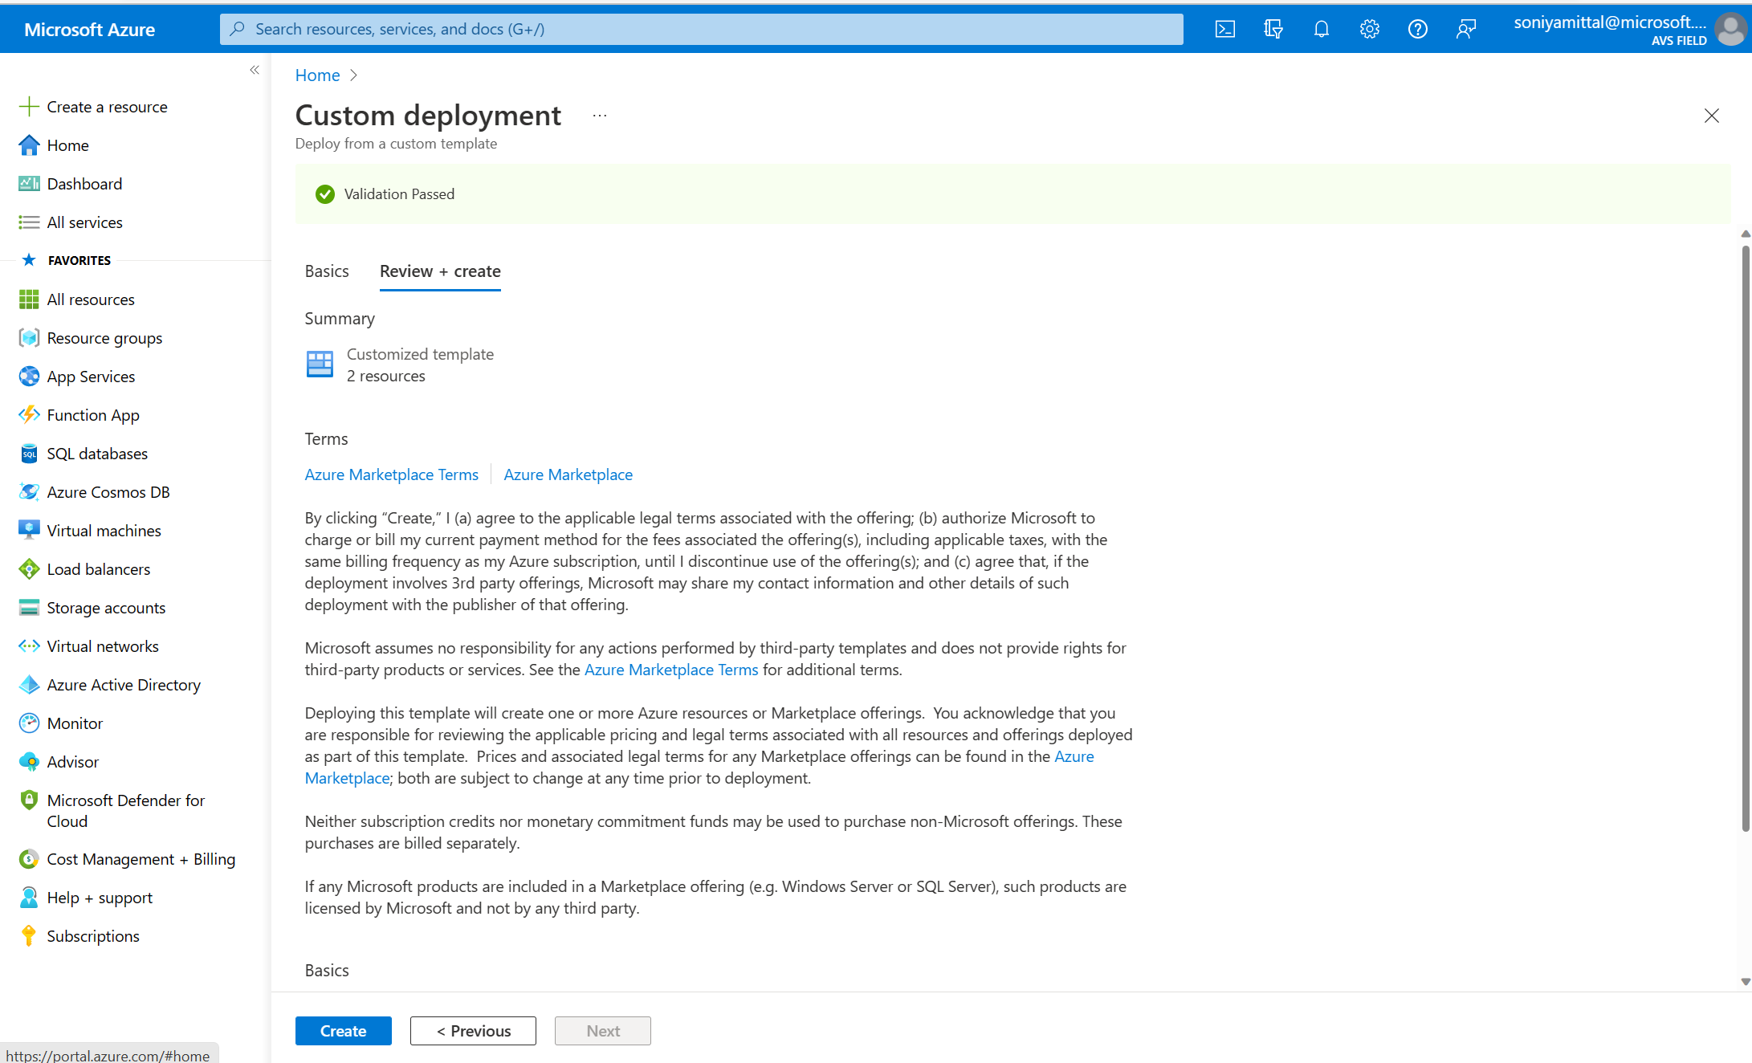The height and width of the screenshot is (1063, 1752).
Task: Open Microsoft Defender for Cloud
Action: [125, 810]
